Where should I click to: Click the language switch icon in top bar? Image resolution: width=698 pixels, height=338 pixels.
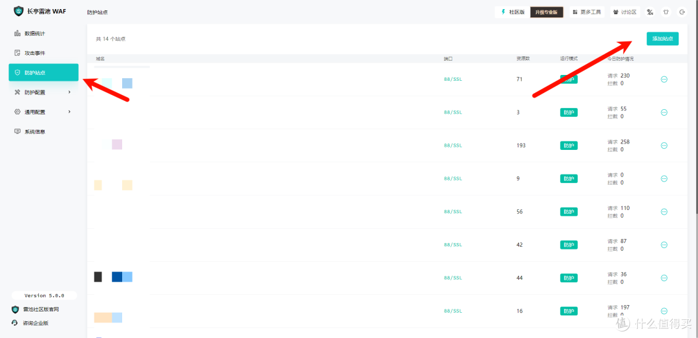pos(650,12)
